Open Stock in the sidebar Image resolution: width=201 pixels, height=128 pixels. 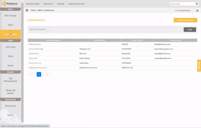(10, 66)
